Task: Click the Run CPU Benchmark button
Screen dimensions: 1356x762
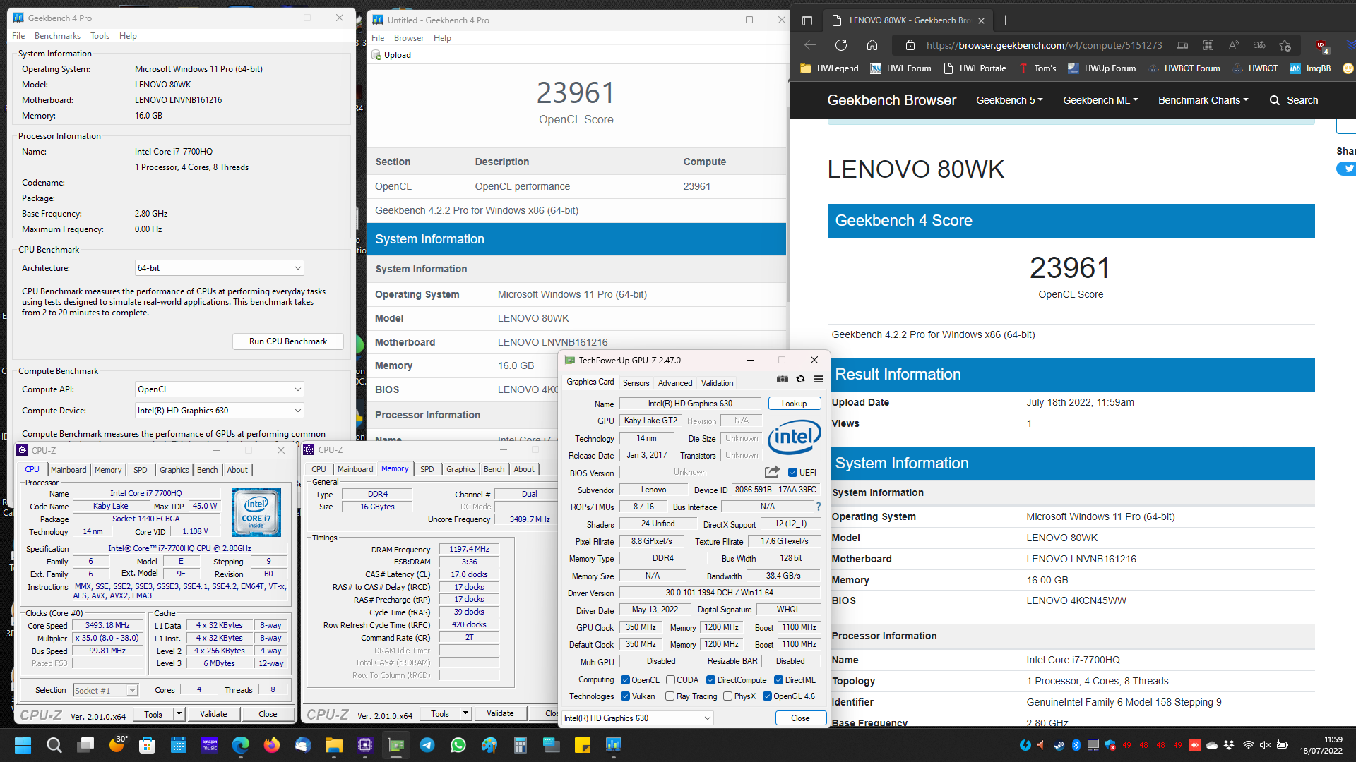Action: [x=288, y=341]
